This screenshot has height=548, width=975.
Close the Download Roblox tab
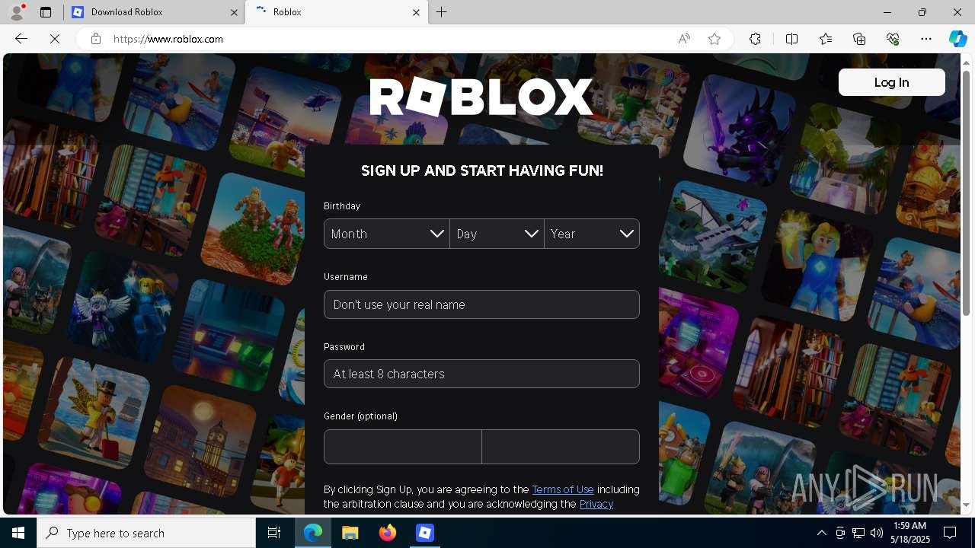tap(235, 12)
